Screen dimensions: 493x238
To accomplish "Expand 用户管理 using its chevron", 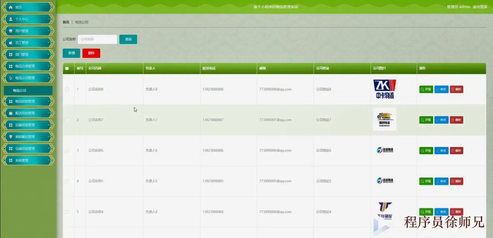I will [49, 31].
